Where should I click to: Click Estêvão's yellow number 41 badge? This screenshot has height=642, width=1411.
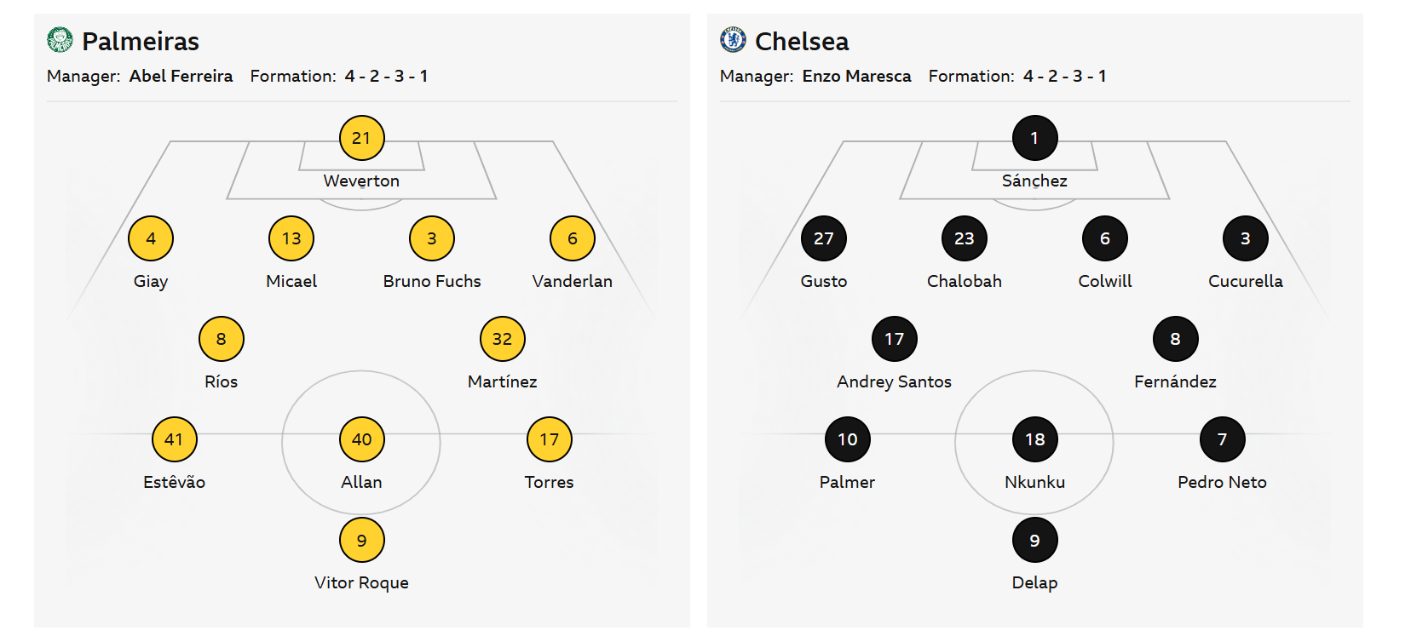click(x=174, y=439)
